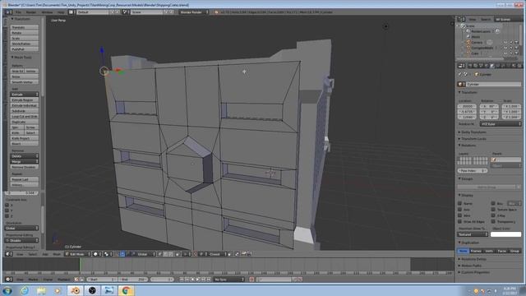Expand the Motion Paths panel
Image resolution: width=526 pixels, height=296 pixels.
[471, 266]
